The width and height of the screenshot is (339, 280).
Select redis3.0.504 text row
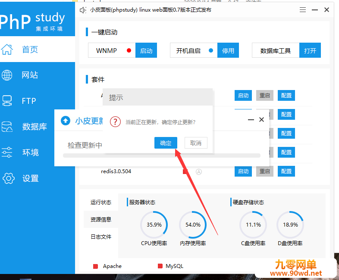(116, 171)
